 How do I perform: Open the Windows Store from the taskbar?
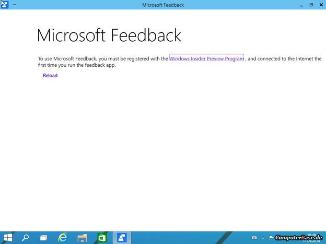click(x=102, y=238)
